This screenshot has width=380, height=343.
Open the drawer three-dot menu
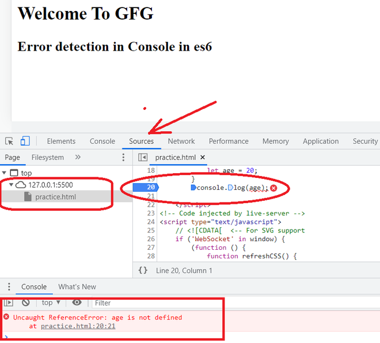[9, 287]
